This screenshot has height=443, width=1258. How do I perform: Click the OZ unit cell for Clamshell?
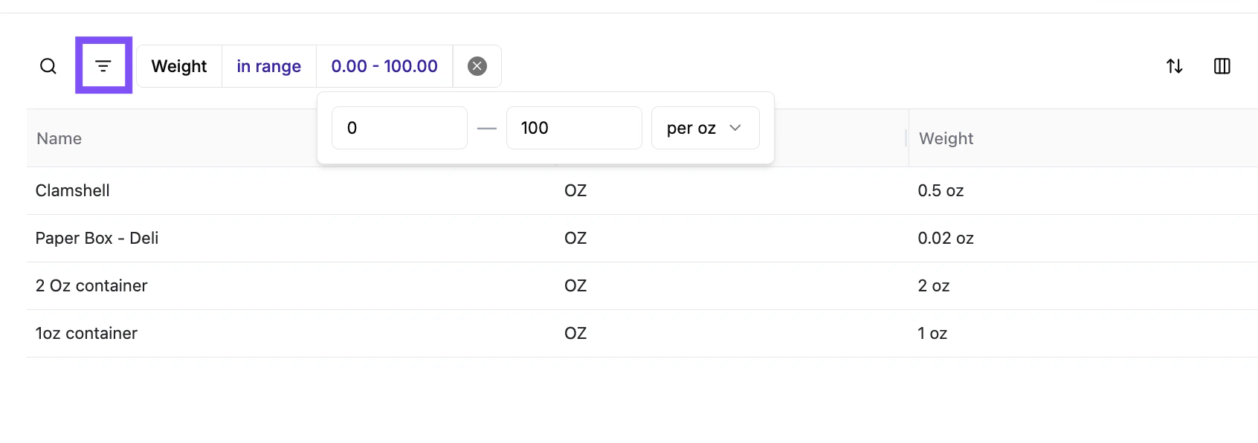[x=575, y=190]
